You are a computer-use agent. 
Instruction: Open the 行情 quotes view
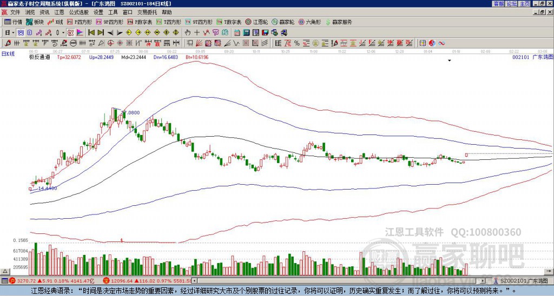pos(14,22)
